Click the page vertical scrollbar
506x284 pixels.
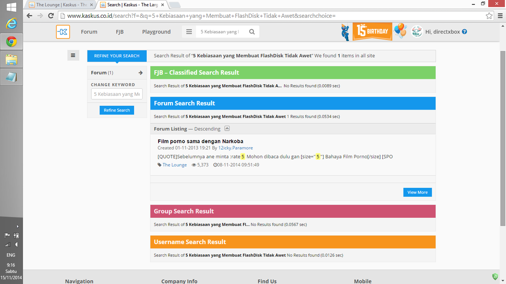pyautogui.click(x=502, y=138)
